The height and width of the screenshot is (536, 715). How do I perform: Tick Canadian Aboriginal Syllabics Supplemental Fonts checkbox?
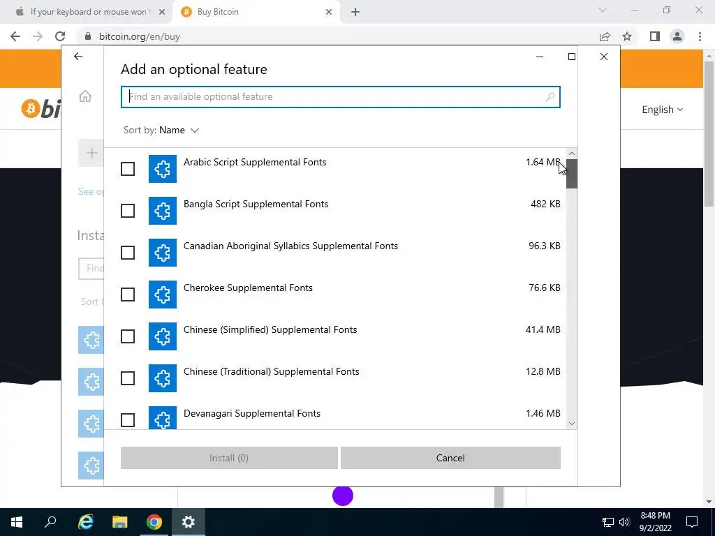(128, 253)
